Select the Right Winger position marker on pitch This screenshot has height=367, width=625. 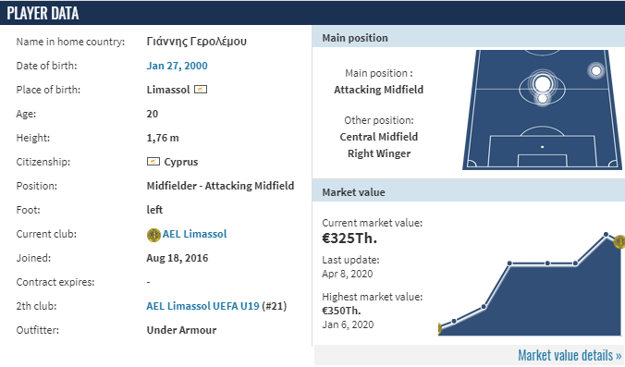pos(596,70)
